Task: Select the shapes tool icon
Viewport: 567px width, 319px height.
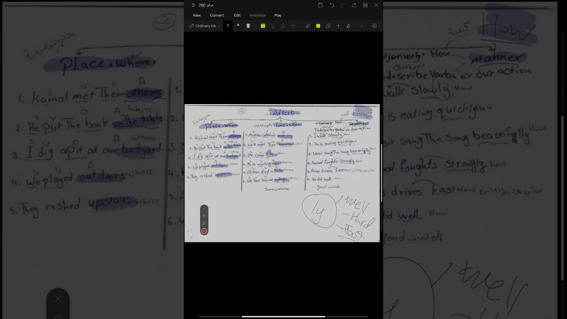Action: pos(328,26)
